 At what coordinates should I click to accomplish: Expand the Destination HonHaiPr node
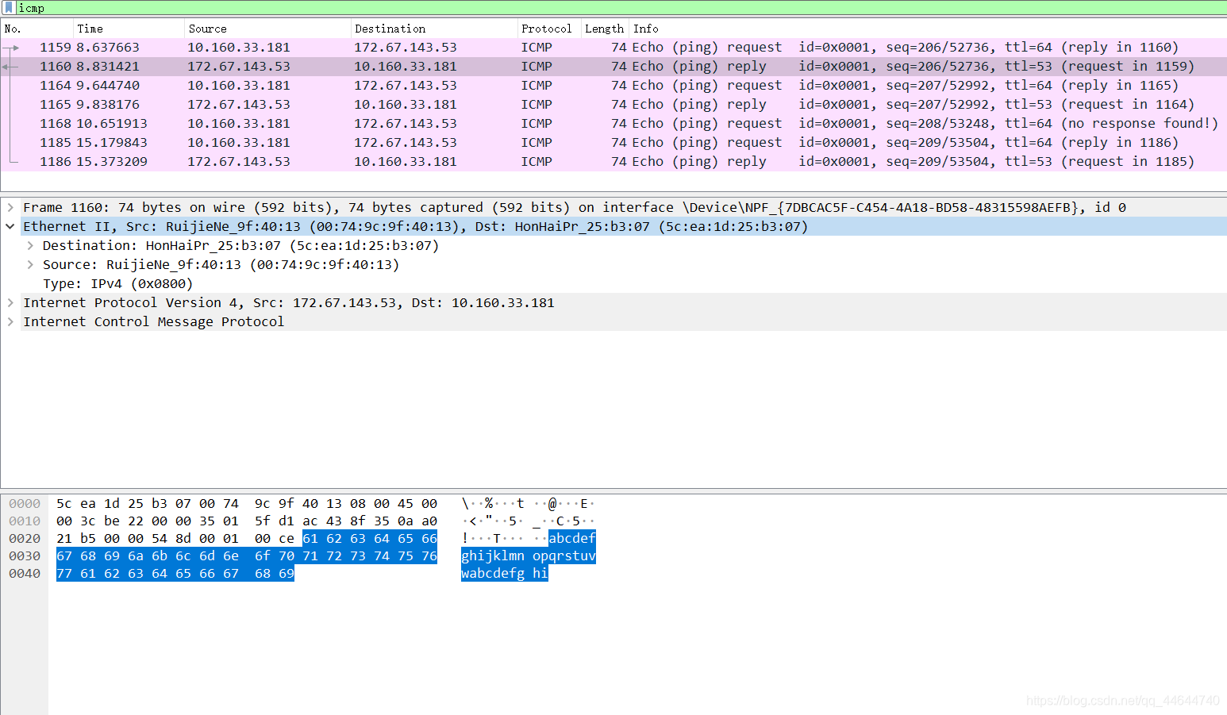pos(30,245)
